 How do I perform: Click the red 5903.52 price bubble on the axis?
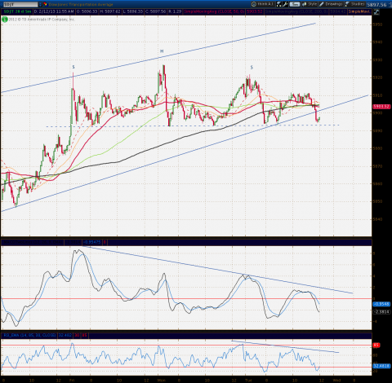tap(381, 107)
